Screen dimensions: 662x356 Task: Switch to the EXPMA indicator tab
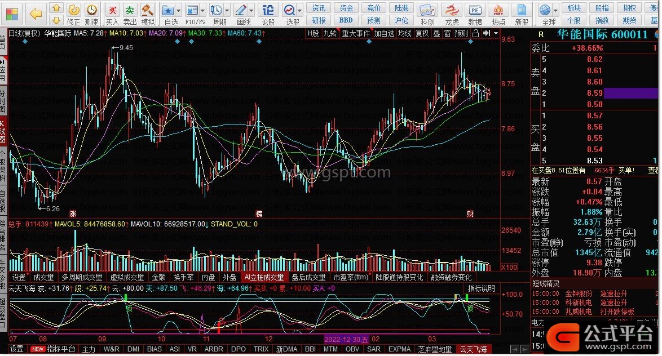pos(399,349)
